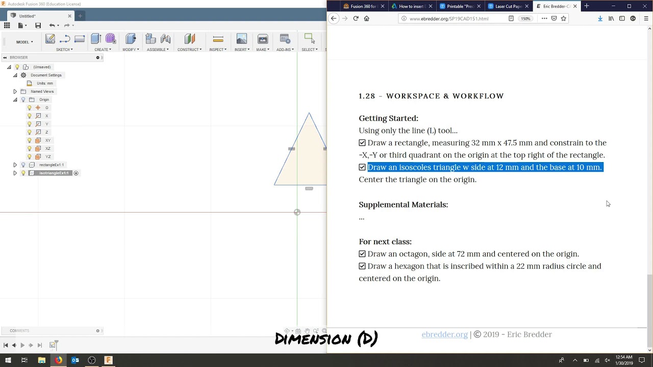
Task: Open the ASSEMBLE menu
Action: click(x=158, y=49)
